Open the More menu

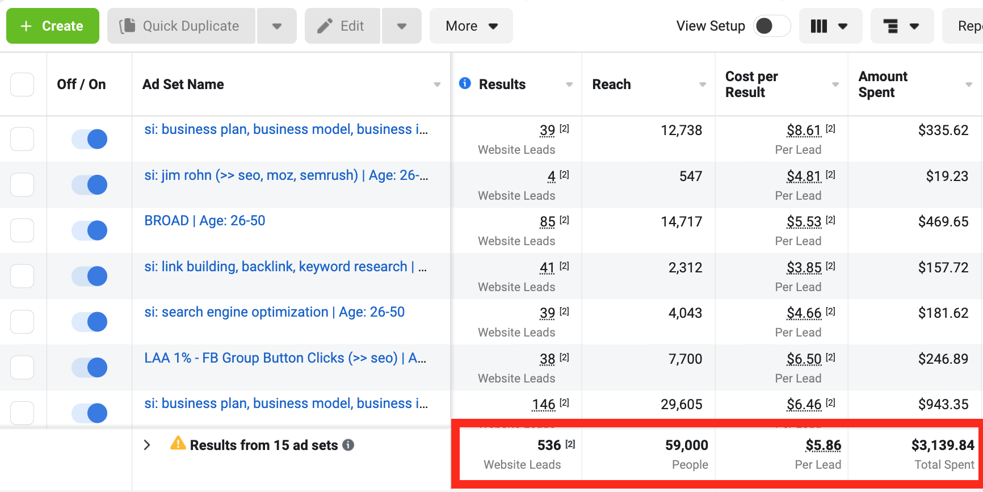471,26
